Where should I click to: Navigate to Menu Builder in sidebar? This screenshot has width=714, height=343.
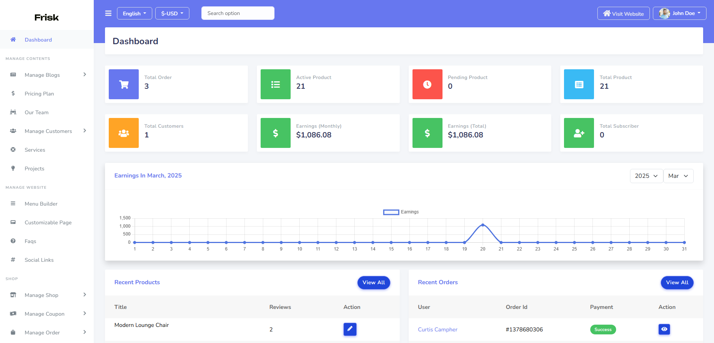pos(40,203)
